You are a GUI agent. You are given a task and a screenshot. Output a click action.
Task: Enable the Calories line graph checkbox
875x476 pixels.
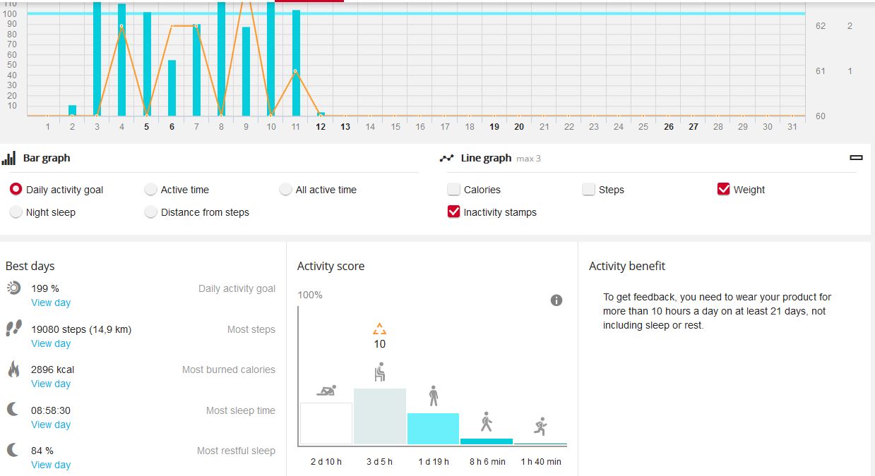[454, 190]
